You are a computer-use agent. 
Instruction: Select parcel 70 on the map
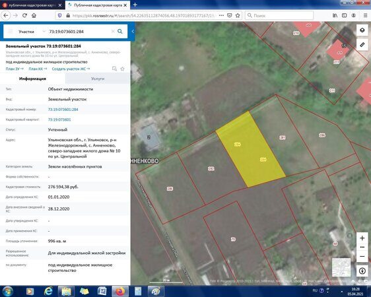click(x=233, y=240)
